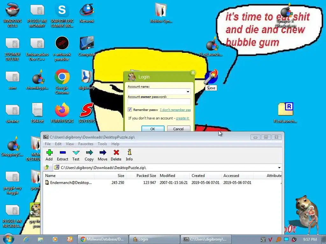This screenshot has height=244, width=326.
Task: Open the File menu in 7-Zip
Action: 48,144
